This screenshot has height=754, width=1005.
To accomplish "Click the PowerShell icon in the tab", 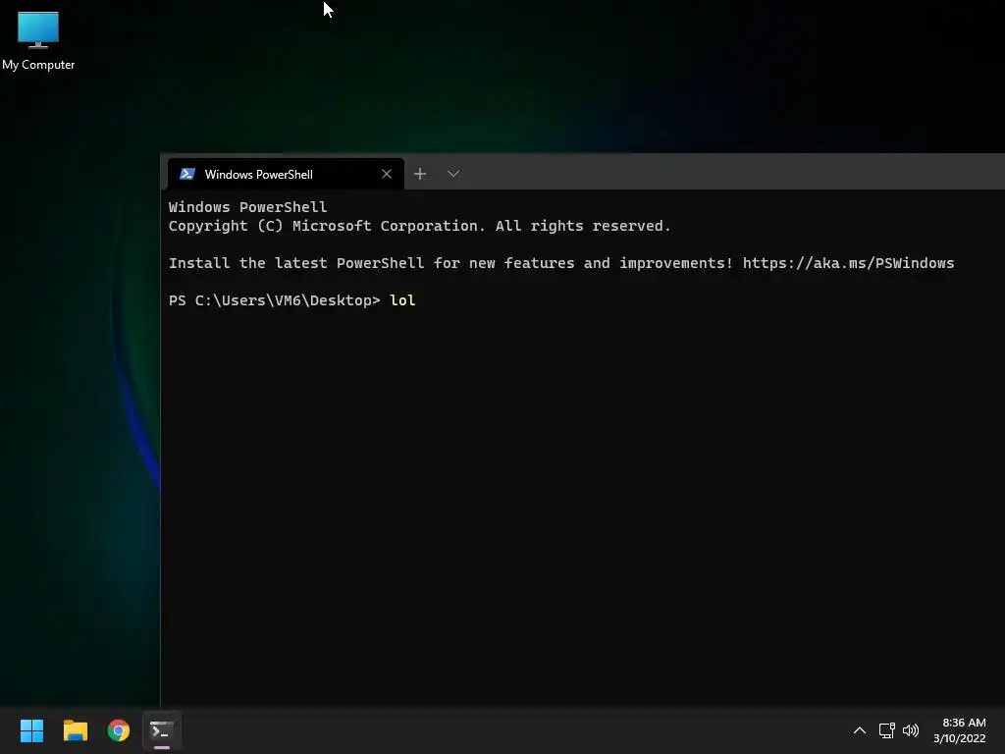I will click(187, 174).
